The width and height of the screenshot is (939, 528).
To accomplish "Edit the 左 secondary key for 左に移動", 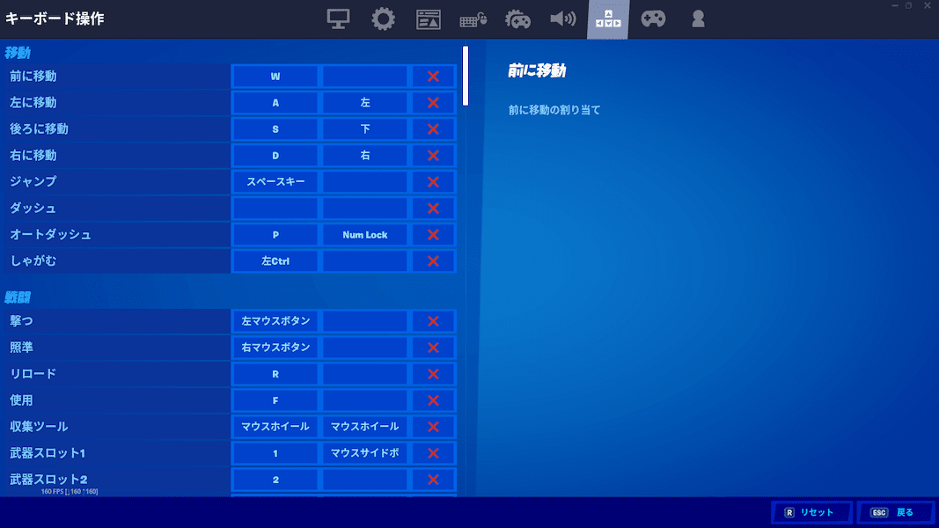I will pos(365,103).
